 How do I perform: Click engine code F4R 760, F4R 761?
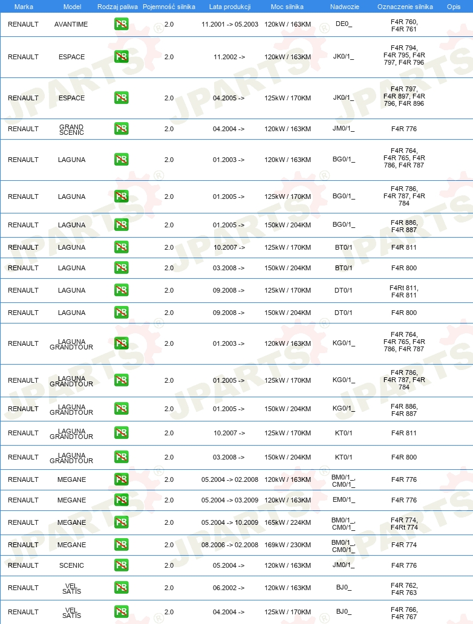tap(404, 25)
